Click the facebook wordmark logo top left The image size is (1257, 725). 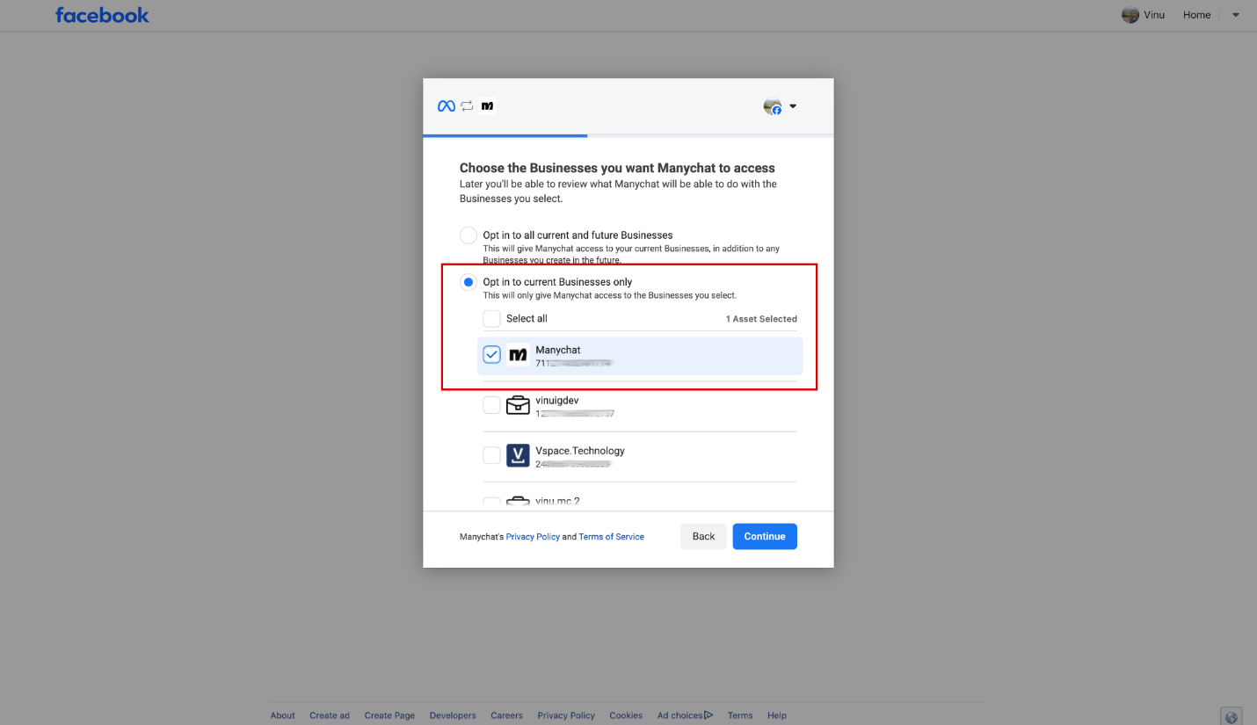coord(102,14)
